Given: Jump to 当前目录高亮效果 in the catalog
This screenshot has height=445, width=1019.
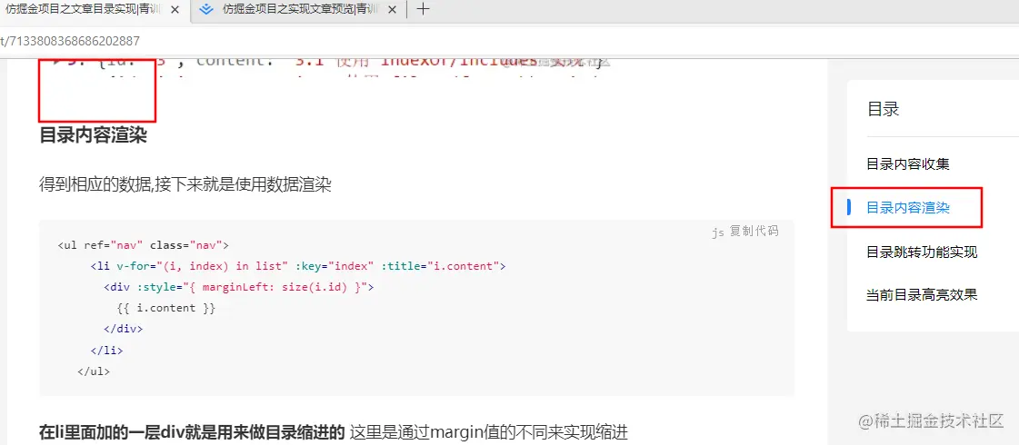Looking at the screenshot, I should (922, 295).
